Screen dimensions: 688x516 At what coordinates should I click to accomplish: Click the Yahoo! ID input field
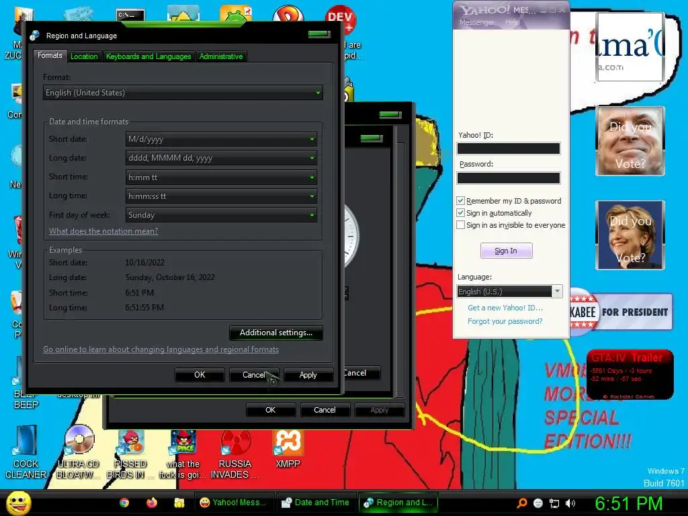tap(509, 148)
